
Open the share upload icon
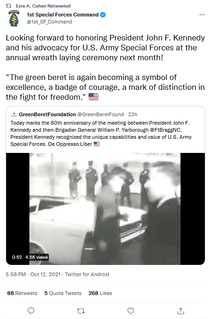point(181,311)
